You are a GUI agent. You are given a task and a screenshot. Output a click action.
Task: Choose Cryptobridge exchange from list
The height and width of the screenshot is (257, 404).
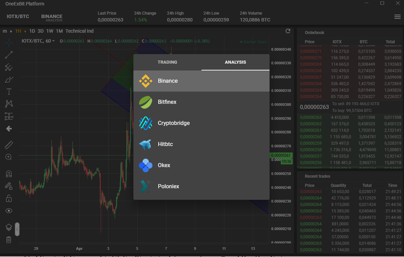[x=201, y=123]
